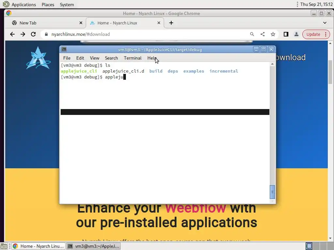Open terminal Edit menu
The height and width of the screenshot is (250, 334).
80,58
